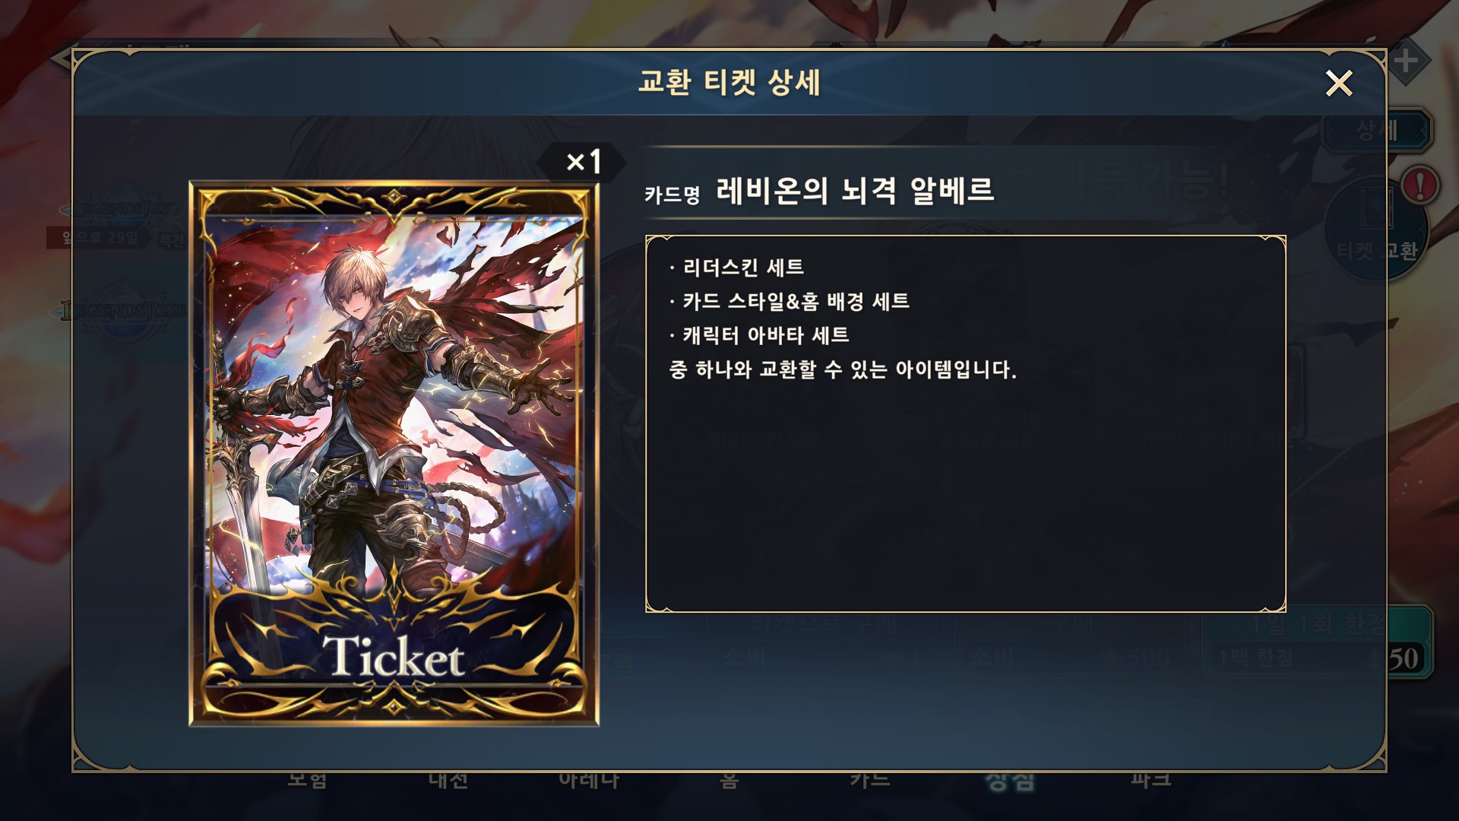Select the highlighted 상점 bottom tab

(x=1011, y=781)
